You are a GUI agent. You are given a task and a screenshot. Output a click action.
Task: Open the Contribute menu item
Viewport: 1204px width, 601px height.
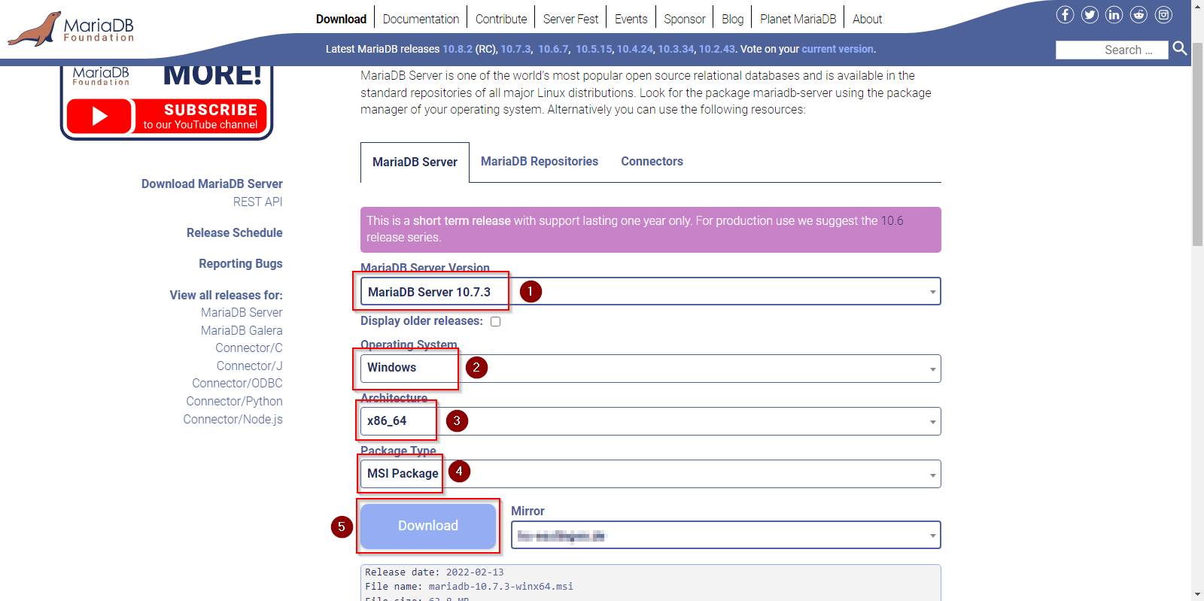pyautogui.click(x=501, y=19)
